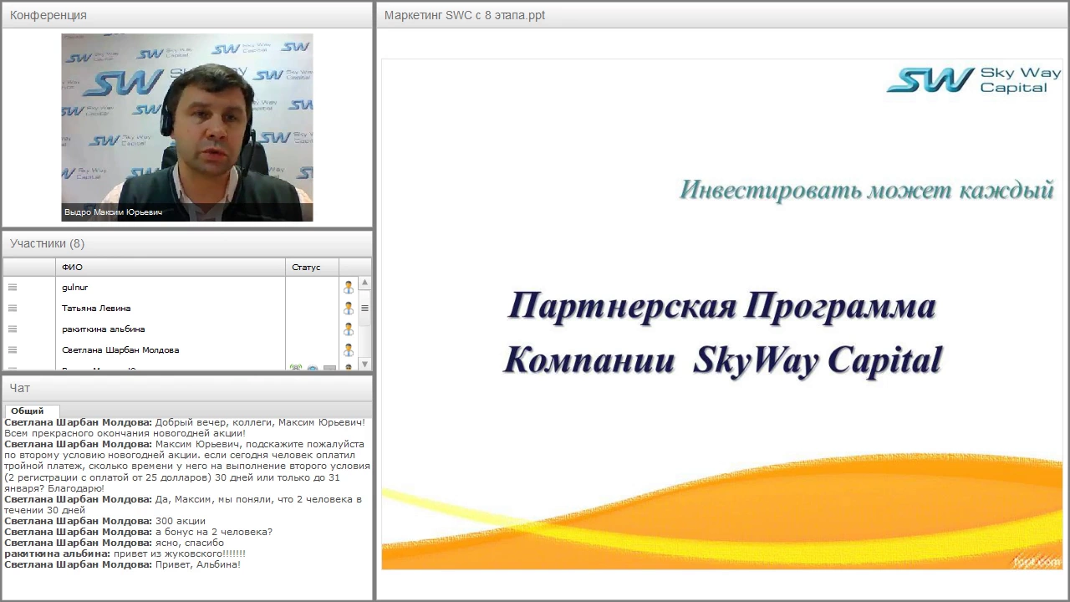Click the Маркетинг SWC с 8 этапа.ppt title

click(465, 15)
